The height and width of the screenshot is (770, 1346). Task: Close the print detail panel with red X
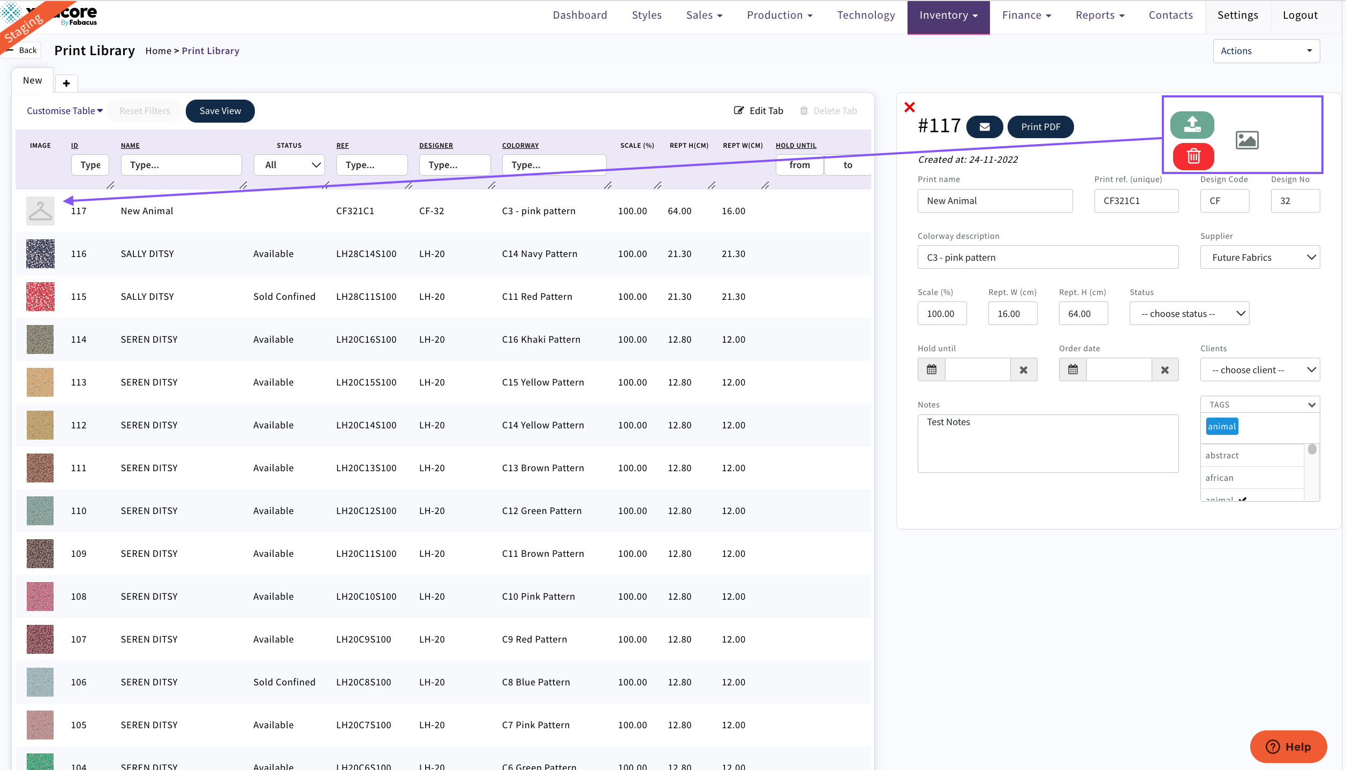909,107
